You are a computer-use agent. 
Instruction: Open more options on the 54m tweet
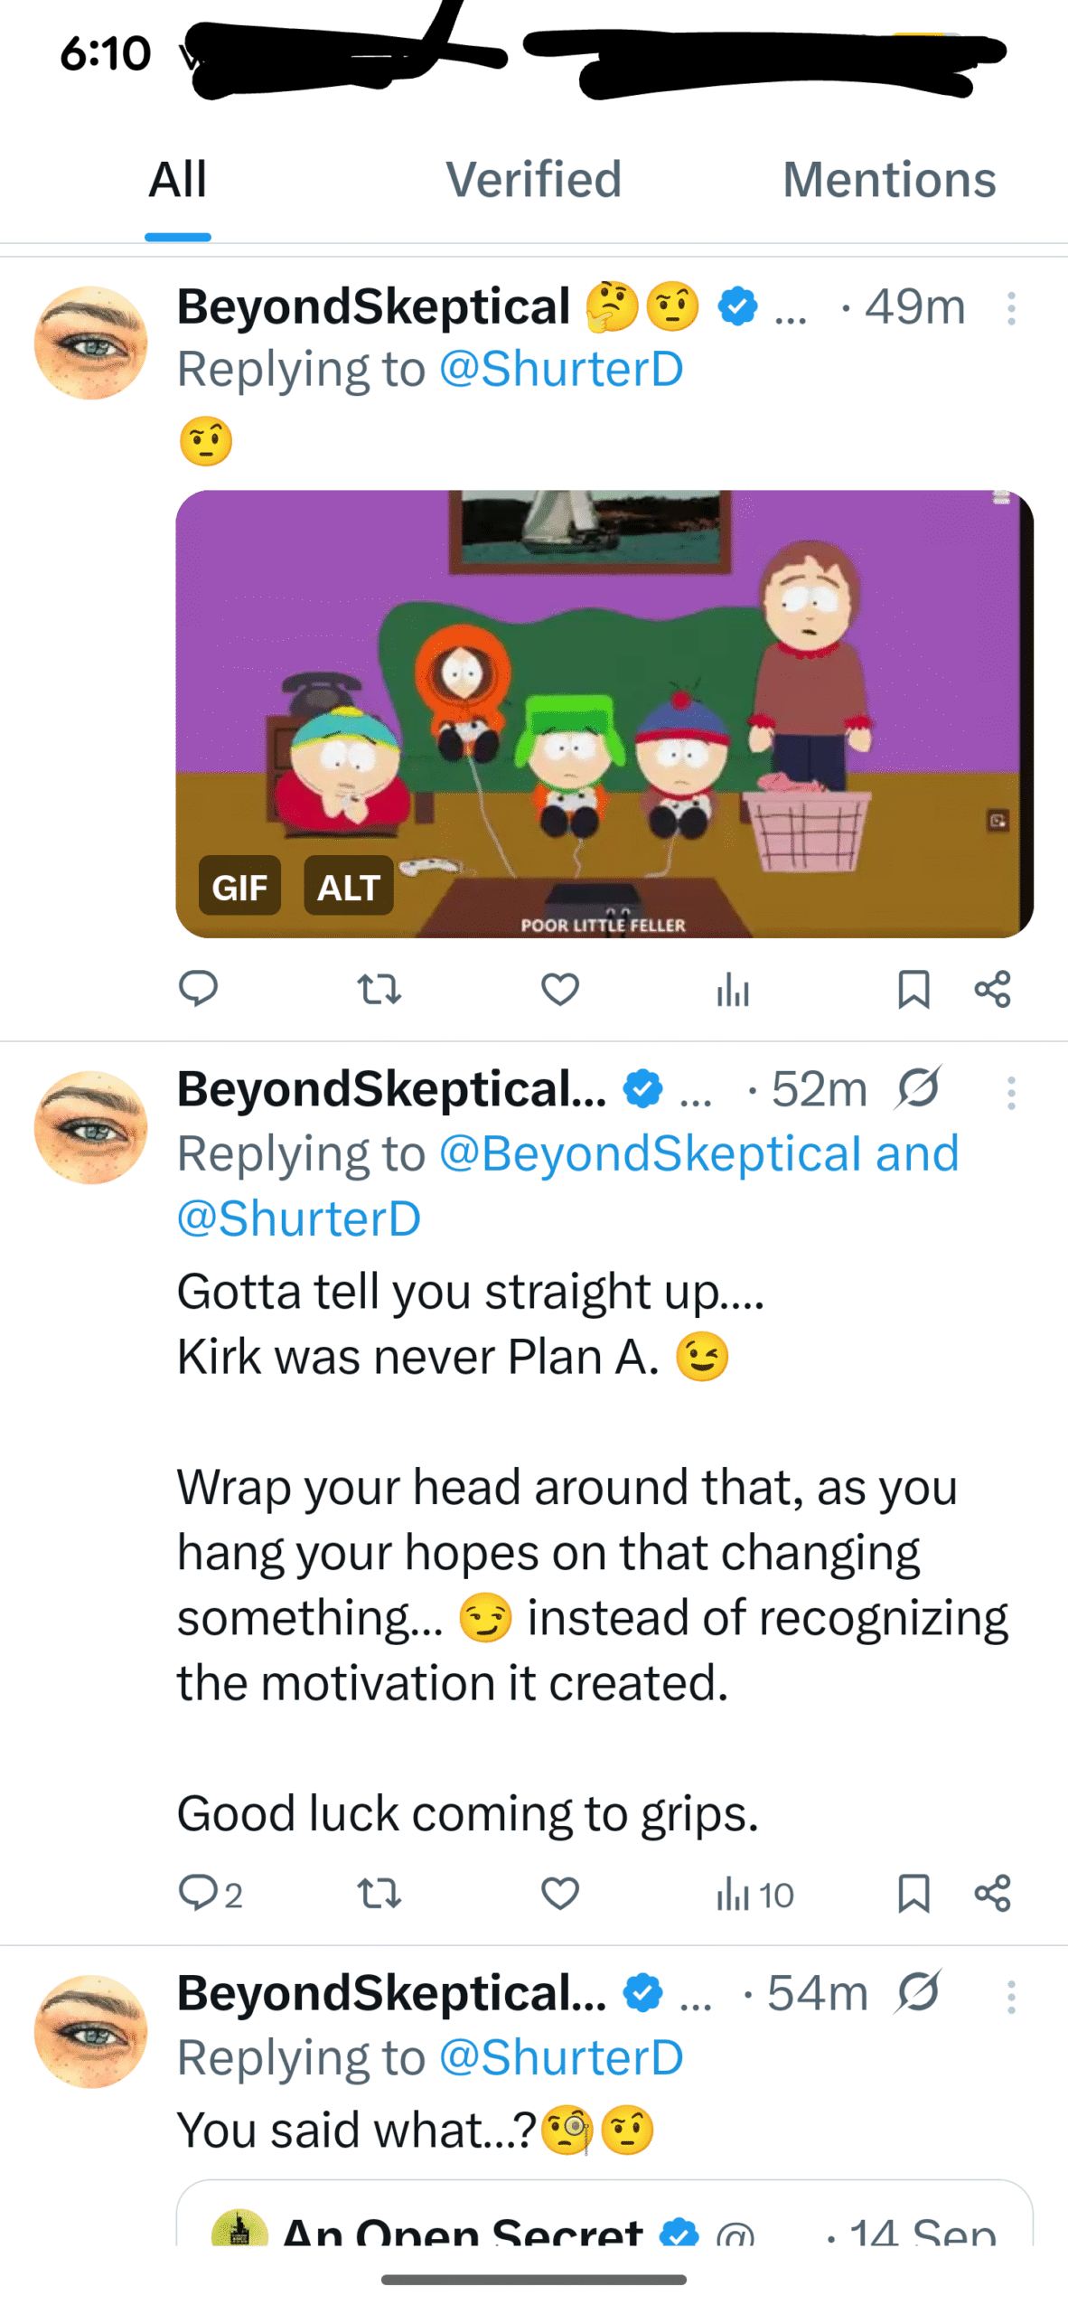point(1011,1997)
